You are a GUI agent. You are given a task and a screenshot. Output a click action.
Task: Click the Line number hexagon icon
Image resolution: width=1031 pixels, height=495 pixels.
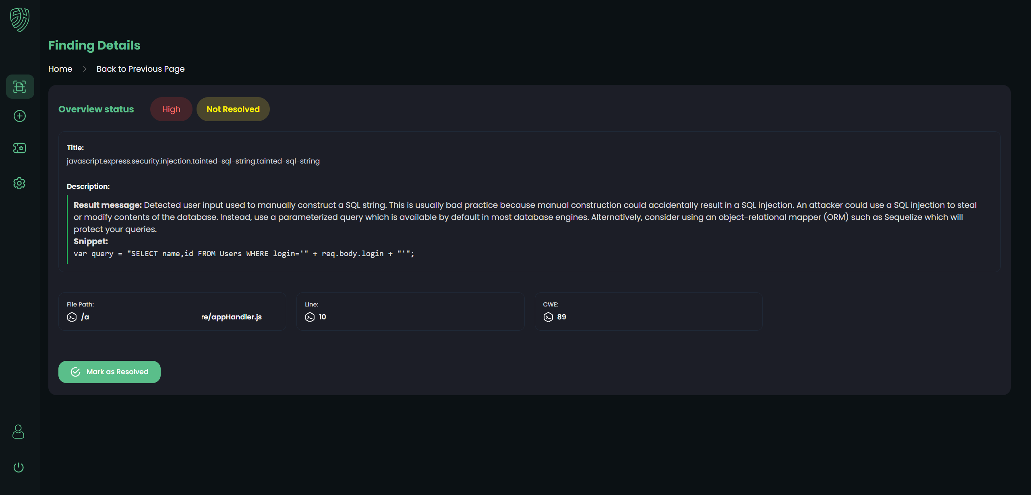click(x=310, y=317)
